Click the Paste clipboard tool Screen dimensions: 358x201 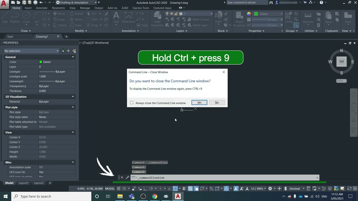point(329,18)
